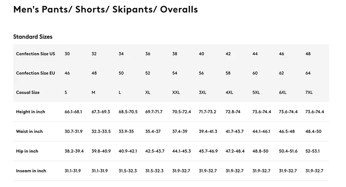Viewport: 346px width, 187px height.
Task: Select height value 69.7-71.7
Action: [154, 112]
